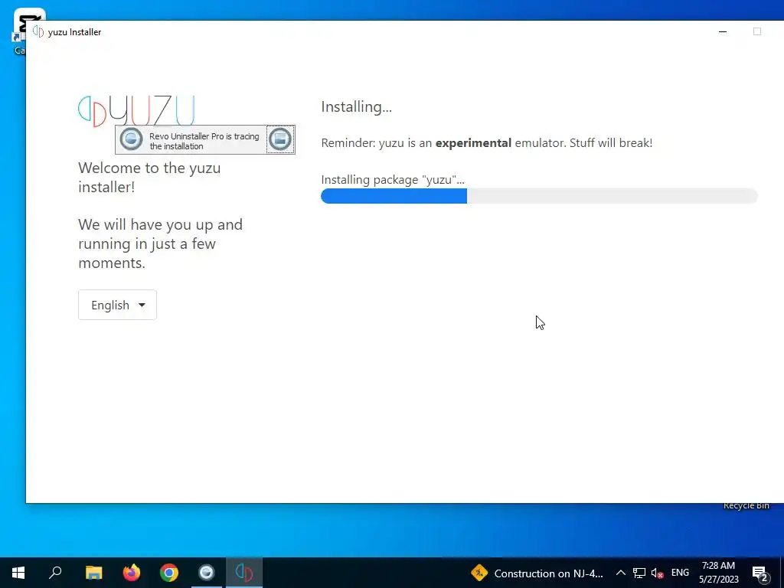
Task: Open the Construction on NJ-4 news widget
Action: coord(537,573)
